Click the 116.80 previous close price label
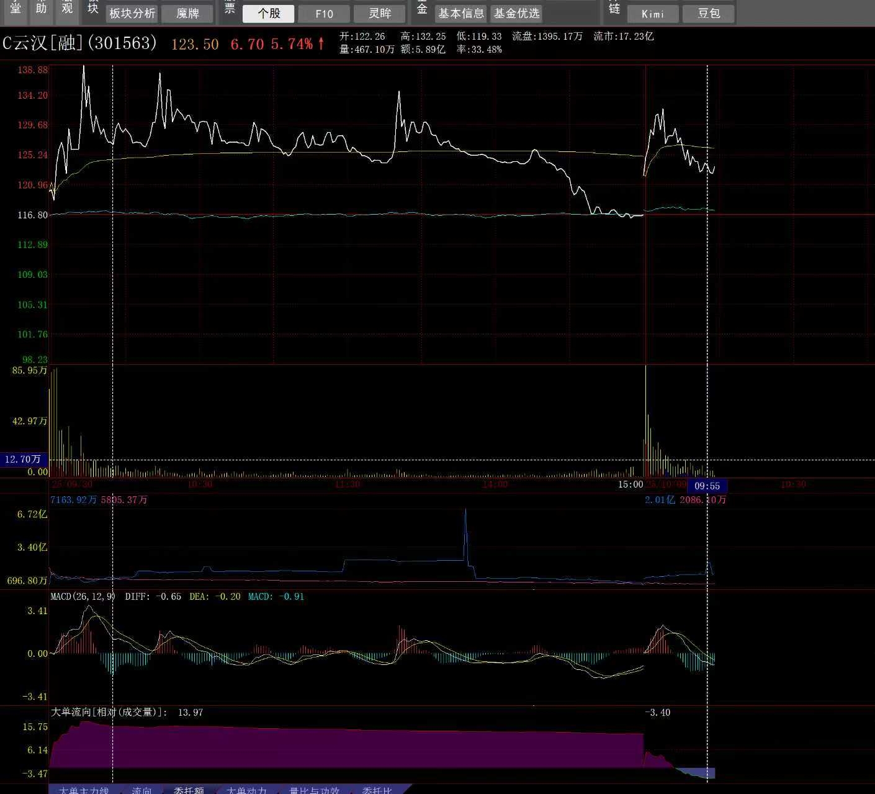Screen dimensions: 875x794 pos(32,215)
